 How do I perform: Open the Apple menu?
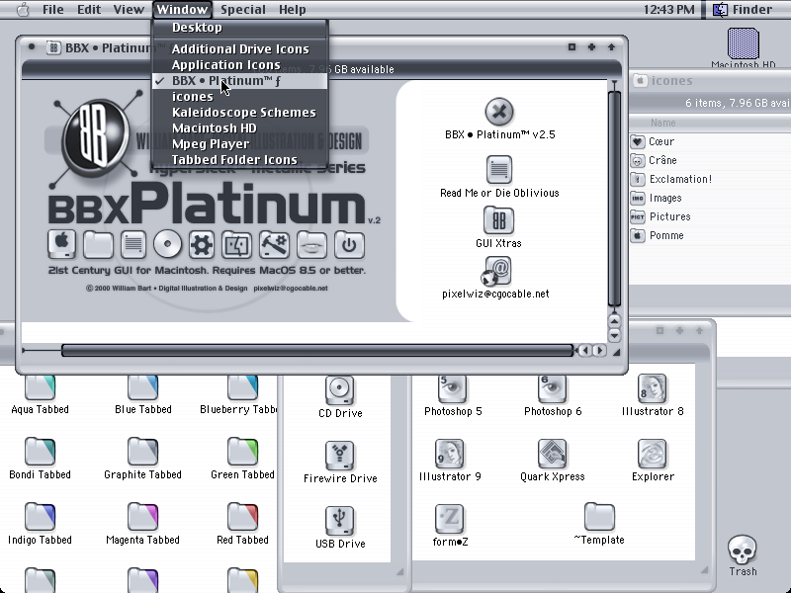point(23,10)
